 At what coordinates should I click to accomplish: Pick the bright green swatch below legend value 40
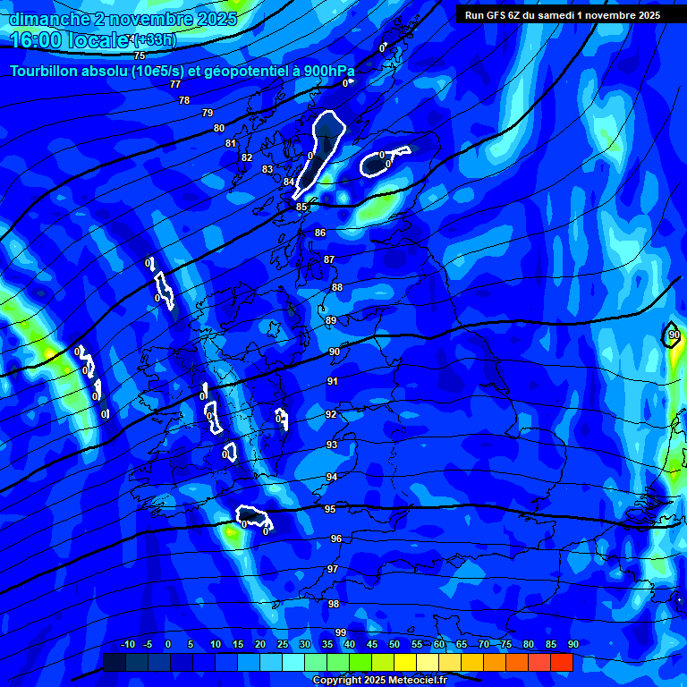360,663
